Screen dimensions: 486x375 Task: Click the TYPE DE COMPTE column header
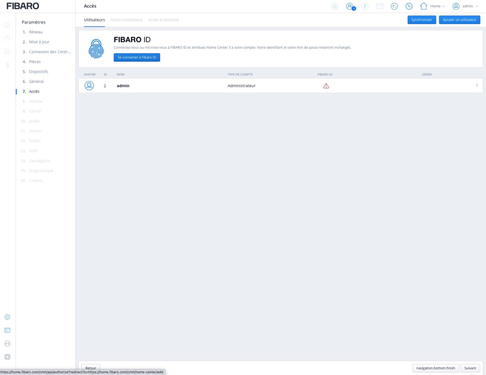240,74
